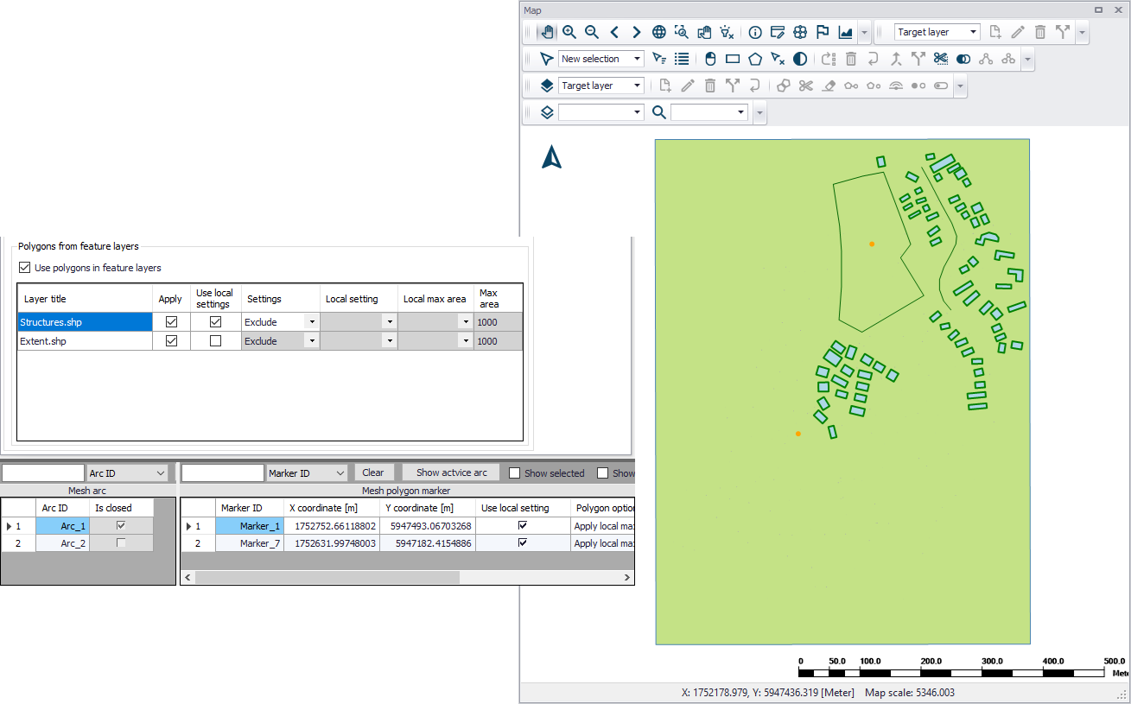Clear selection with the arrow-x icon
The height and width of the screenshot is (704, 1131).
(x=778, y=59)
